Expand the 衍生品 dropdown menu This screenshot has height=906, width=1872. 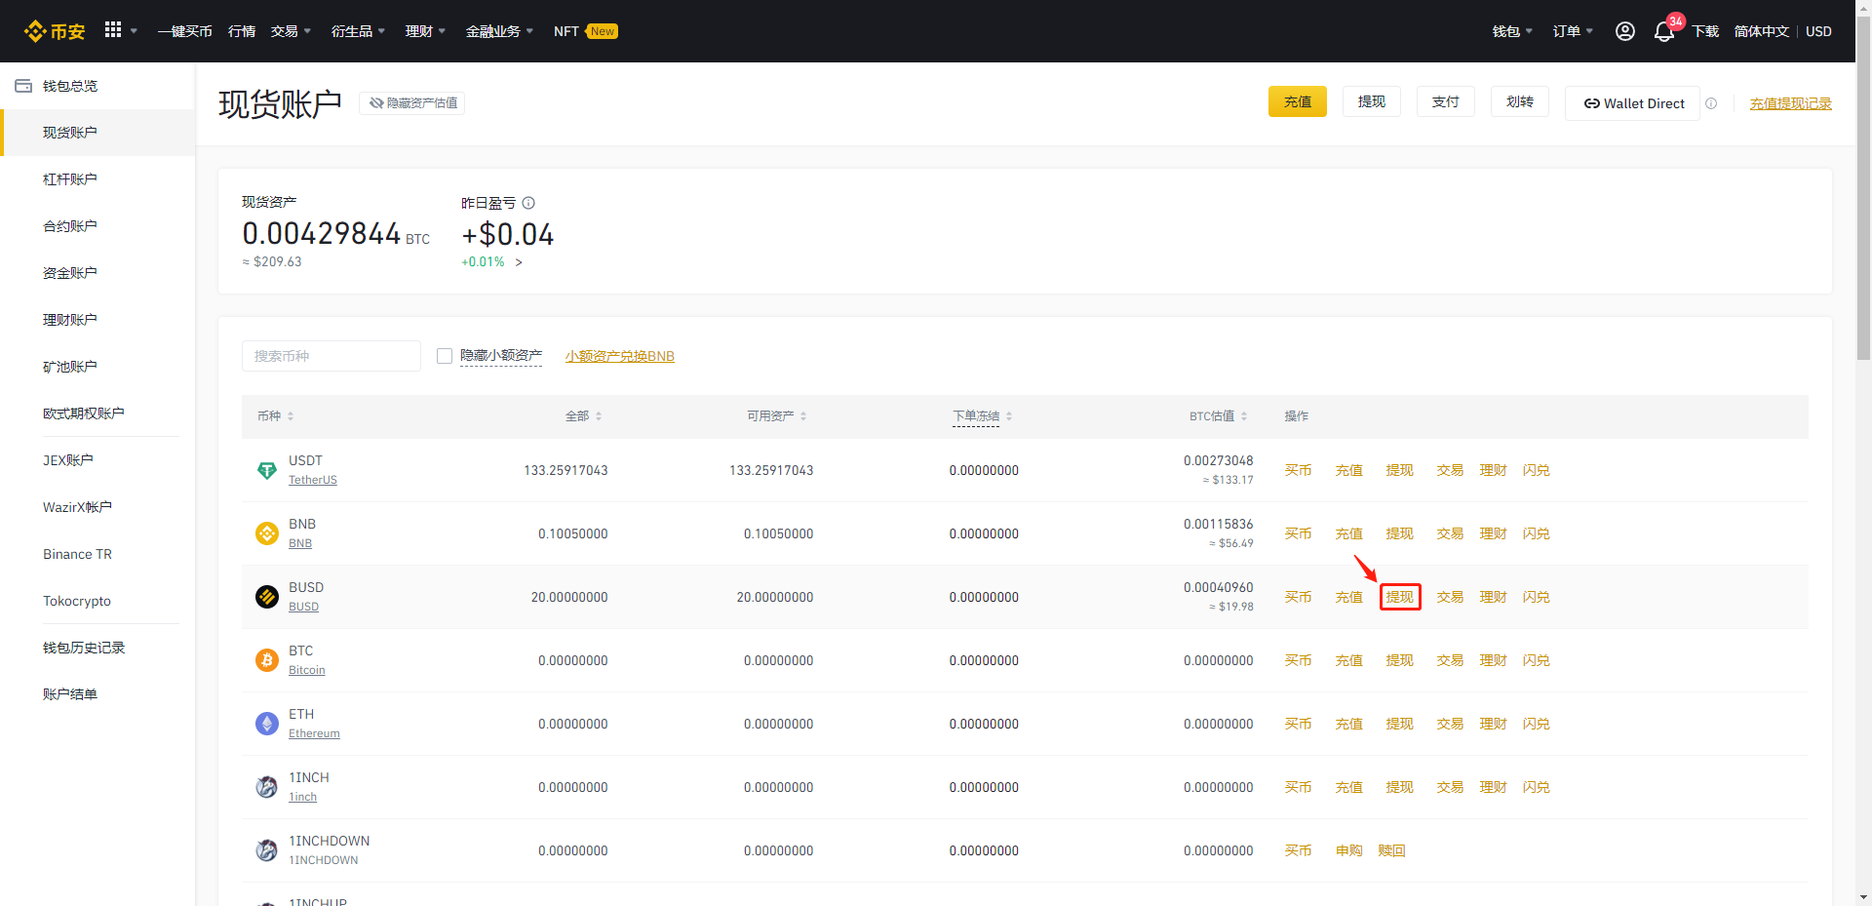(358, 31)
